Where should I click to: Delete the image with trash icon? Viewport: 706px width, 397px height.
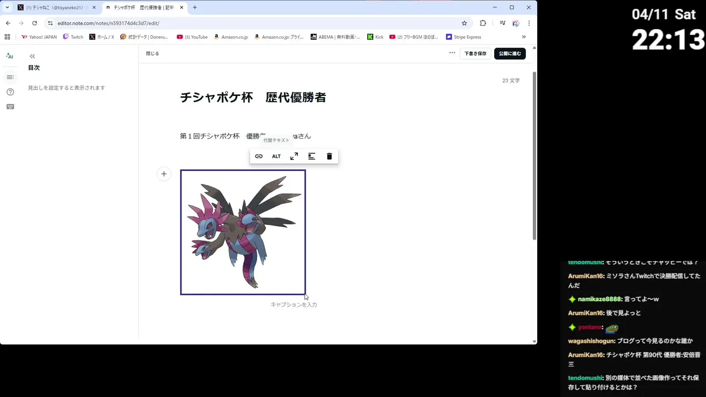(329, 157)
